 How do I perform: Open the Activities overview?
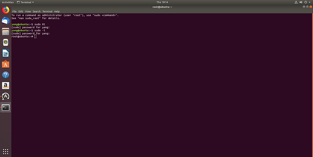(x=8, y=2)
